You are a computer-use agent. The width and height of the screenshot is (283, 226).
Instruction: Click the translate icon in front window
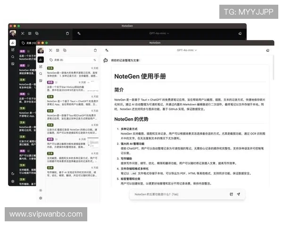107,50
